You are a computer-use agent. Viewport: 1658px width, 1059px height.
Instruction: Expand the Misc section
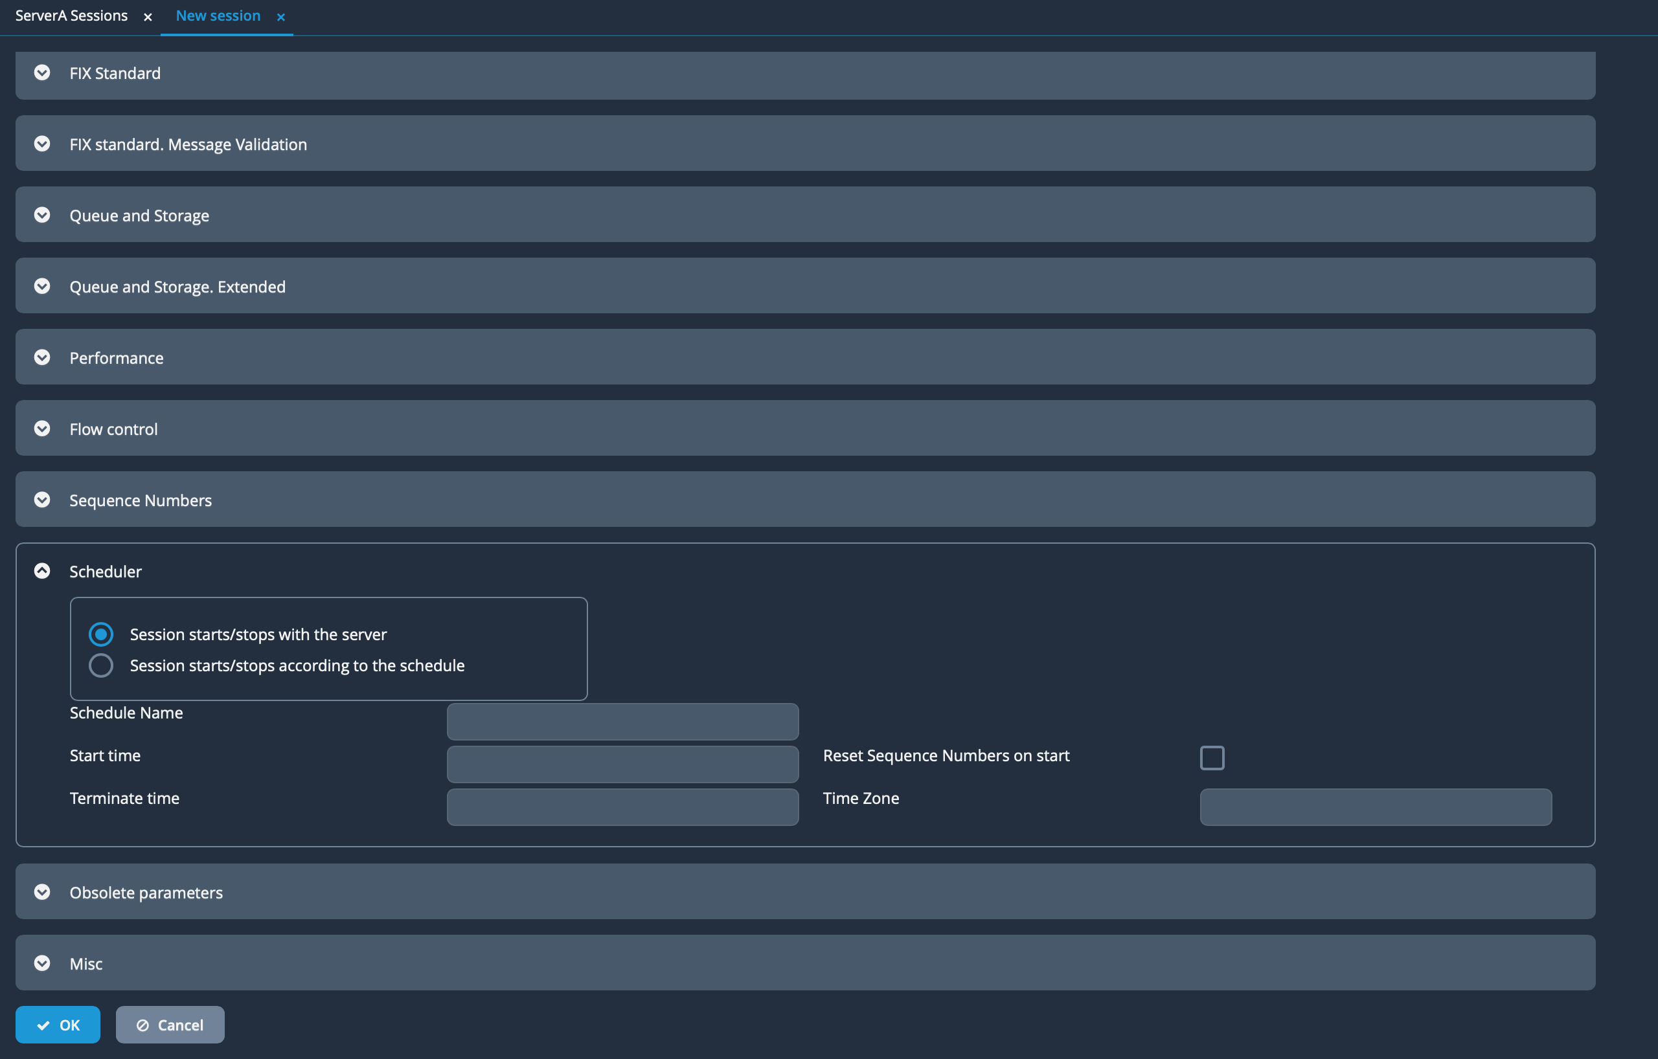[42, 963]
